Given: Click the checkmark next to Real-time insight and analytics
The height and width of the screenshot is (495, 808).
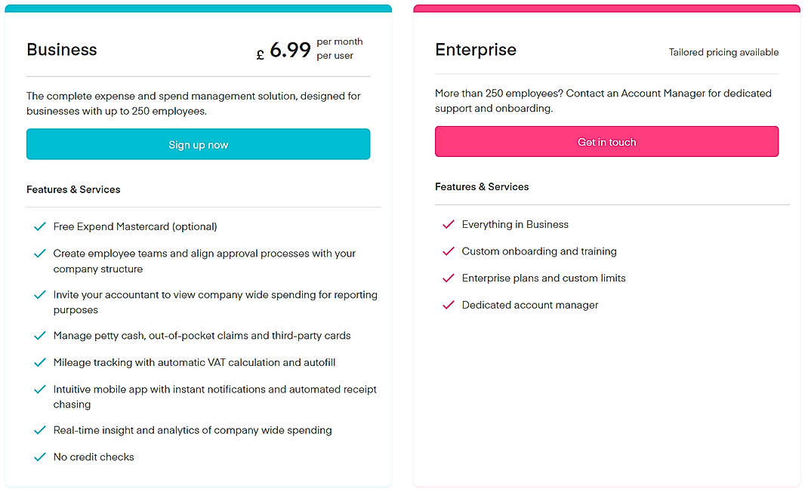Looking at the screenshot, I should pyautogui.click(x=39, y=430).
